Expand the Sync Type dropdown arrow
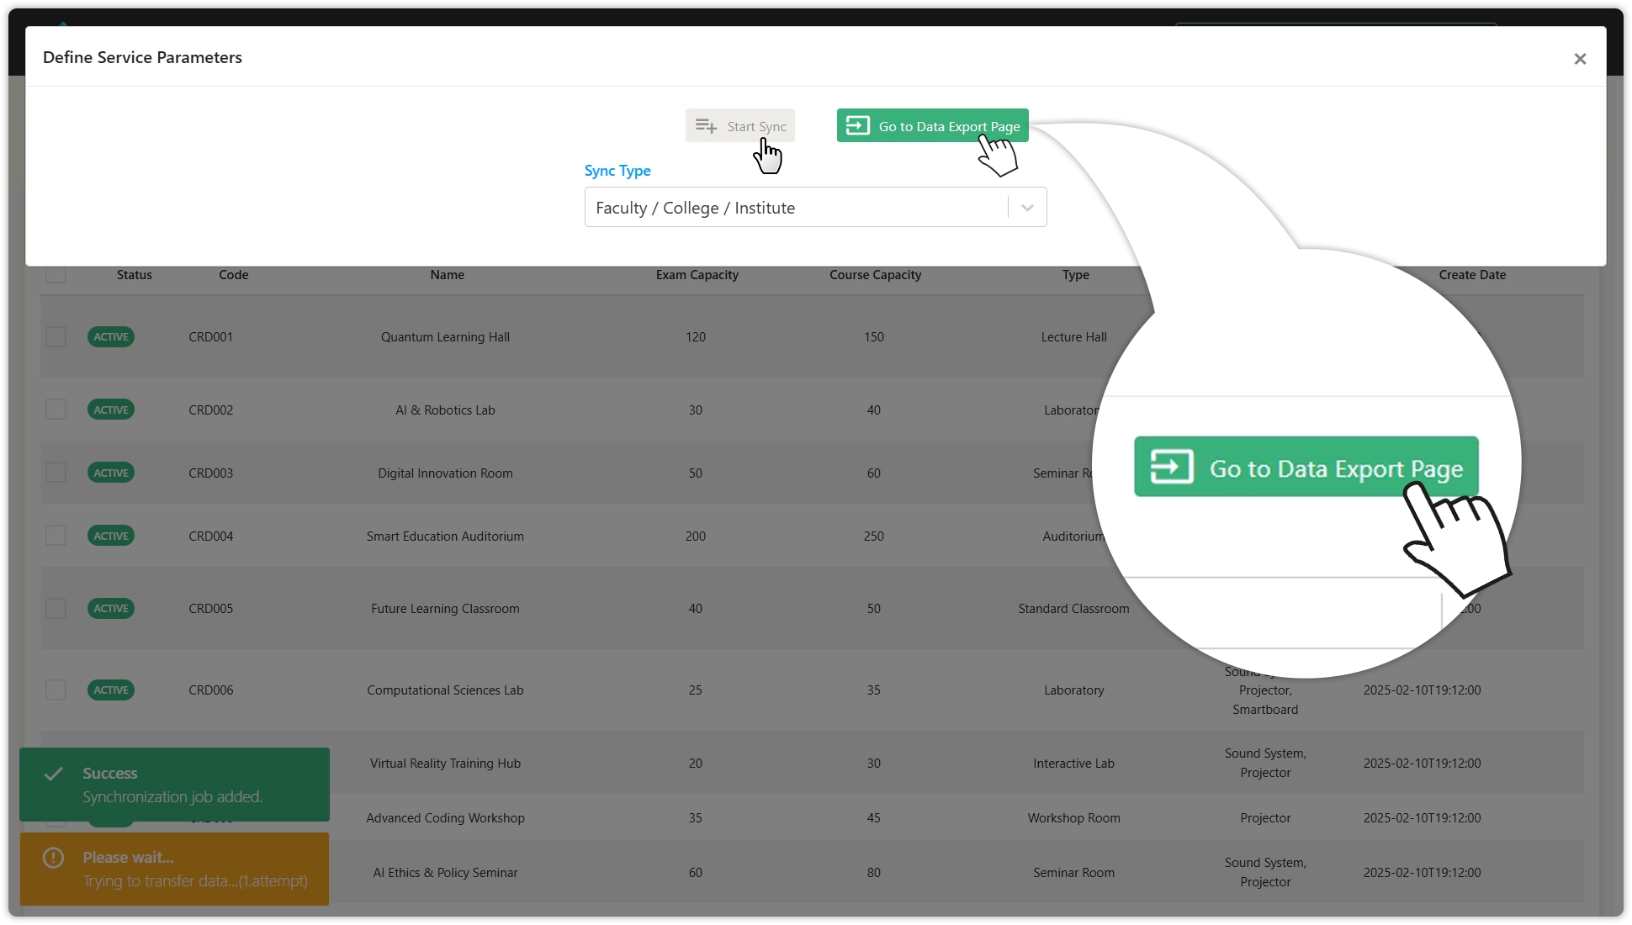Image resolution: width=1632 pixels, height=925 pixels. [1027, 208]
